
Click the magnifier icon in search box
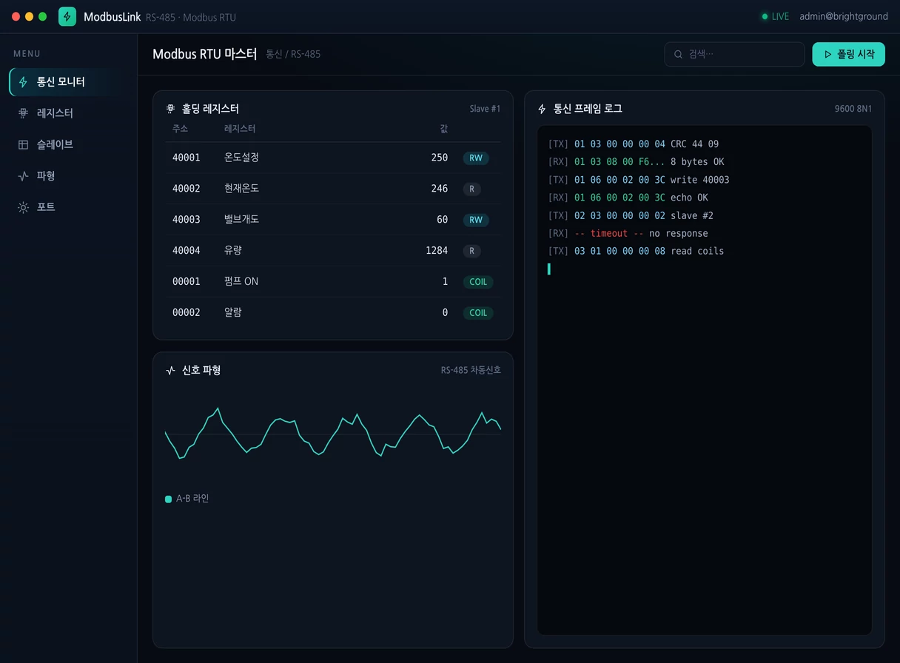pos(678,54)
